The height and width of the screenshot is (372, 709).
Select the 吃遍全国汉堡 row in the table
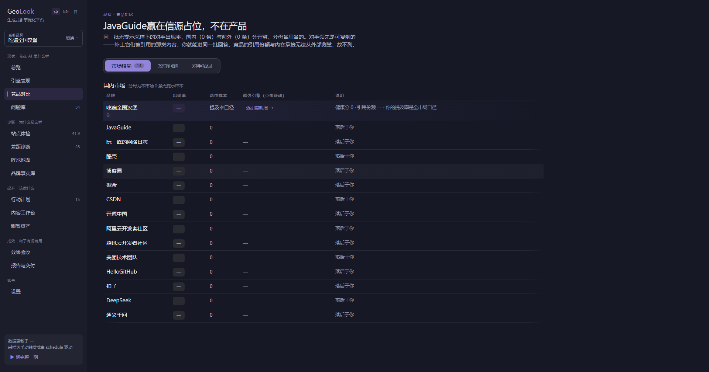[x=323, y=111]
